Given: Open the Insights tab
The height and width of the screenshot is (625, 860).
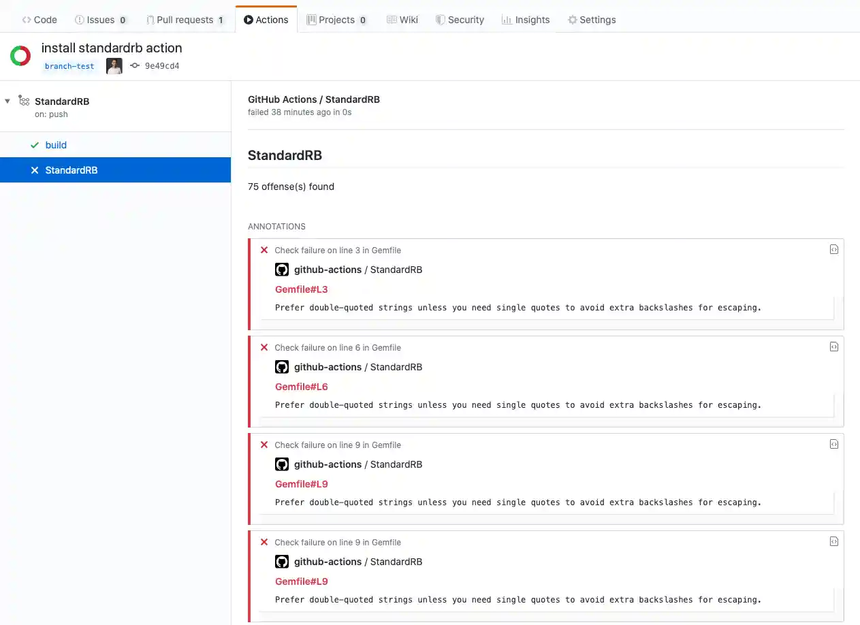Looking at the screenshot, I should [x=526, y=20].
